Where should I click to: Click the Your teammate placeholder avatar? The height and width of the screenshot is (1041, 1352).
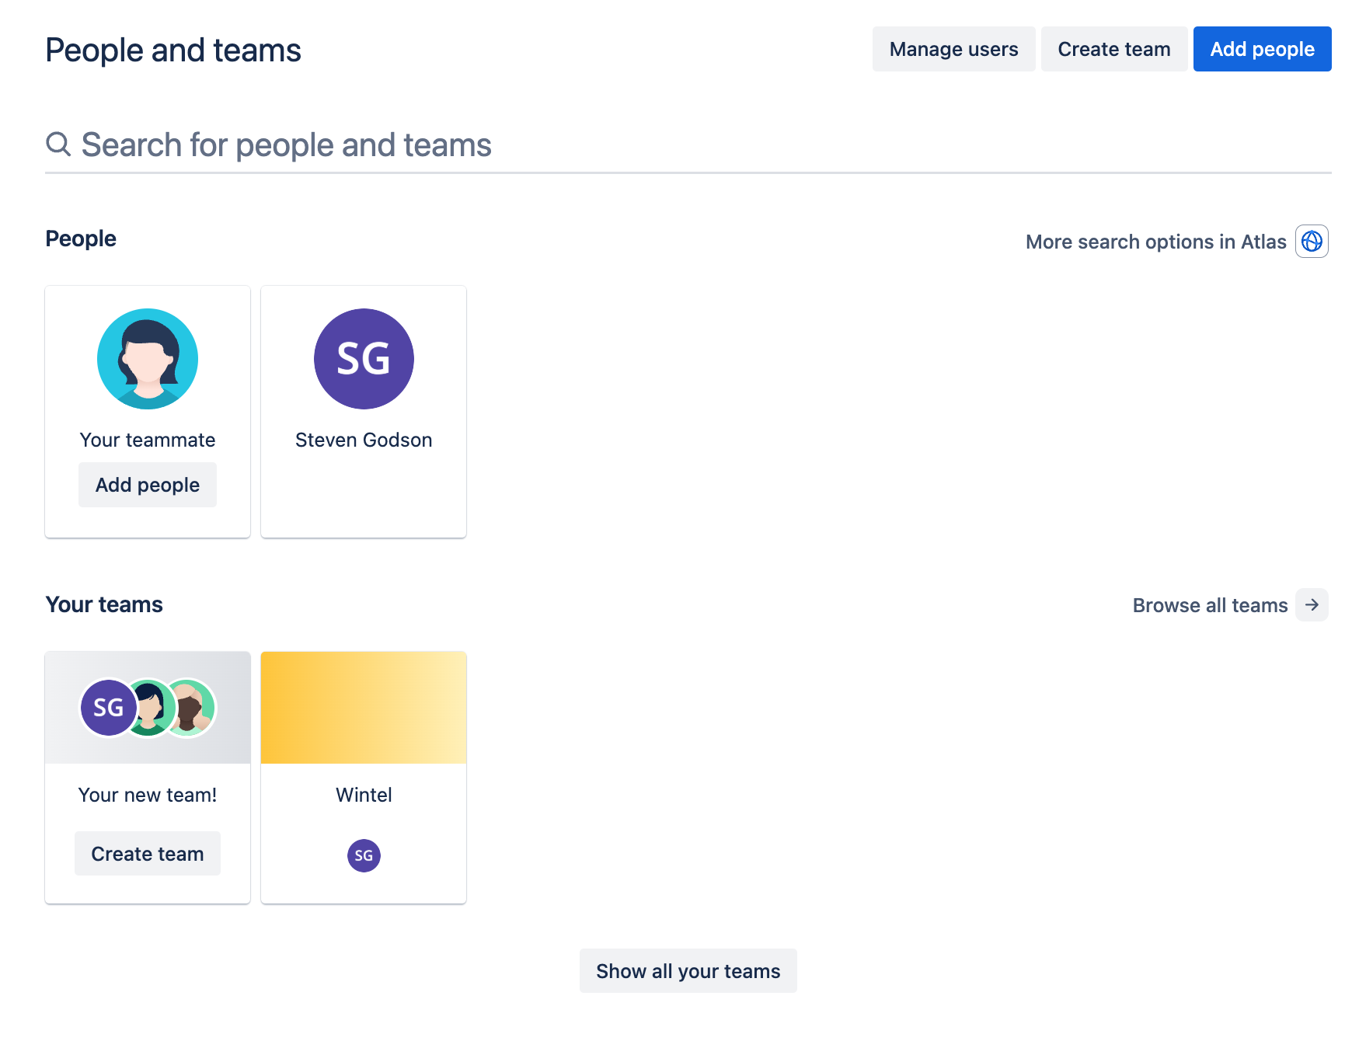(x=148, y=359)
